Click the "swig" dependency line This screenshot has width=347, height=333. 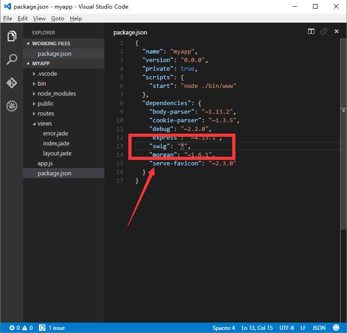(170, 146)
